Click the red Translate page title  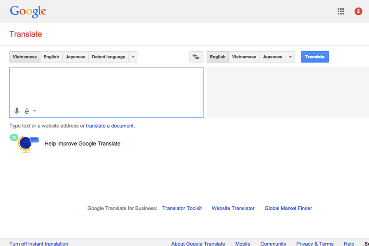coord(26,34)
